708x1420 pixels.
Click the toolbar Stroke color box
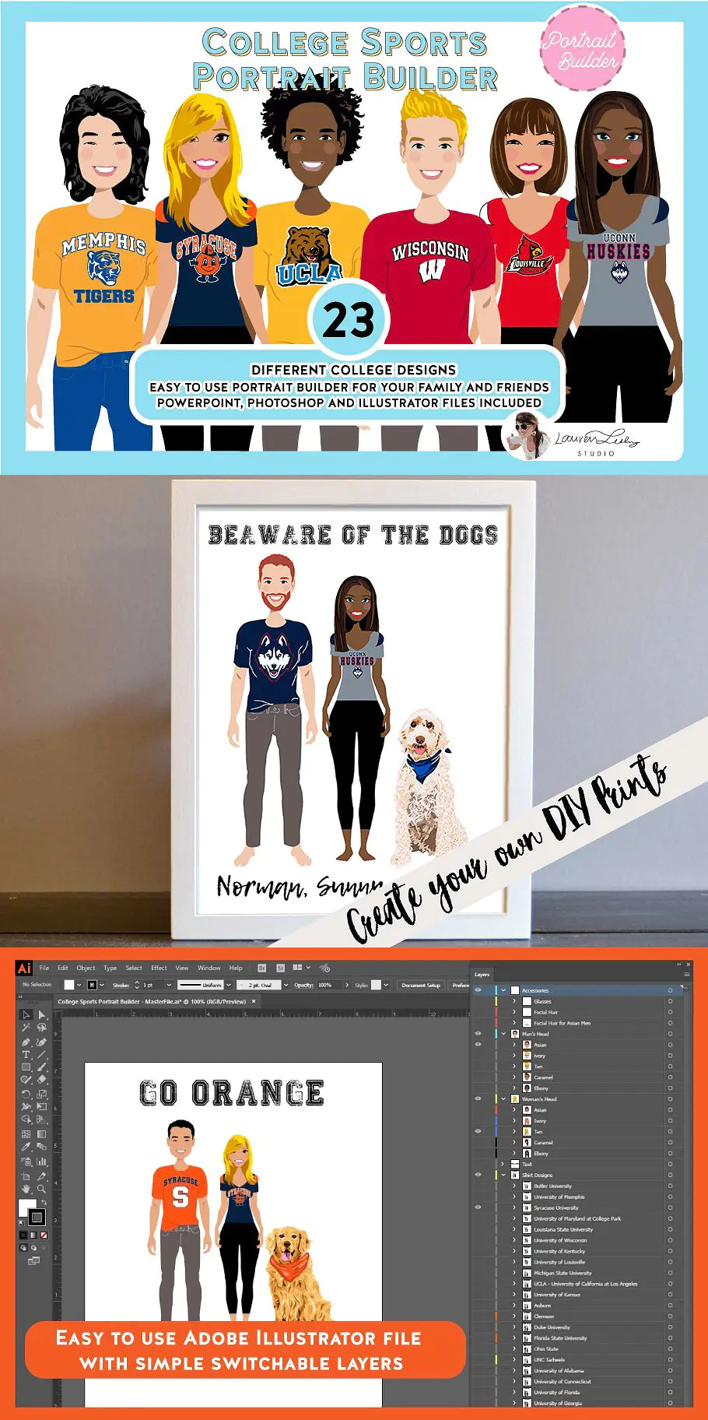pyautogui.click(x=37, y=1217)
